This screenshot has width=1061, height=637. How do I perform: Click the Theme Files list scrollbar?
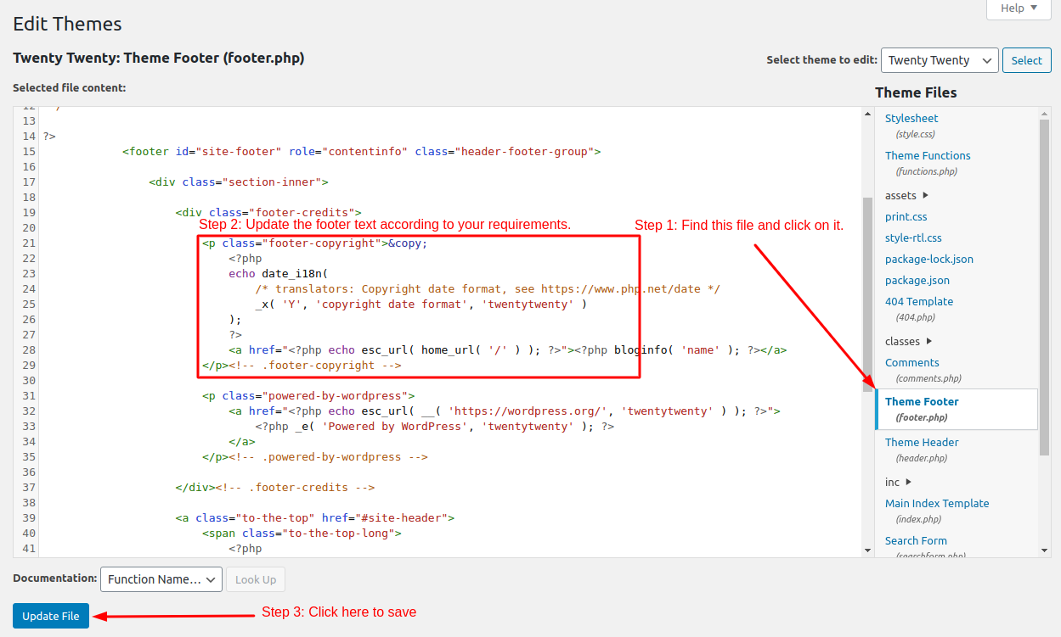(1045, 288)
